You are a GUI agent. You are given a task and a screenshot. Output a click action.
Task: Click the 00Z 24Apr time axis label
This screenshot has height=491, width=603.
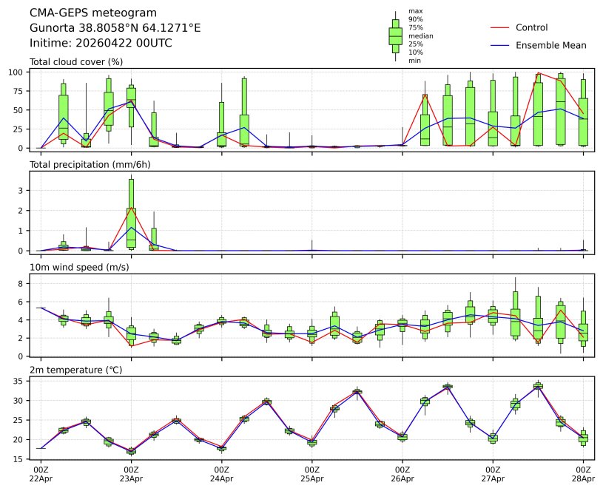pos(221,474)
